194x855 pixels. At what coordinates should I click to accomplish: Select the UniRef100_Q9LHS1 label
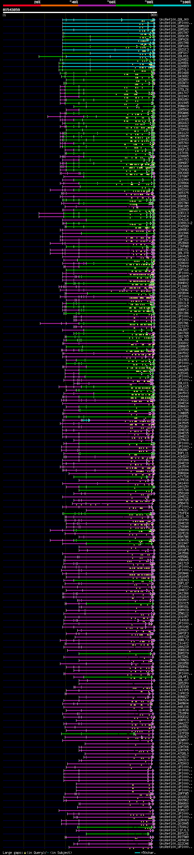(x=174, y=56)
